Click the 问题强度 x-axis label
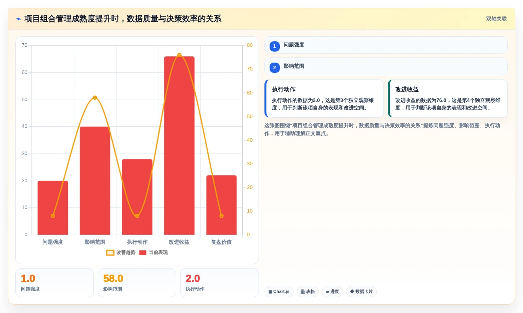523x313 pixels. pos(53,242)
